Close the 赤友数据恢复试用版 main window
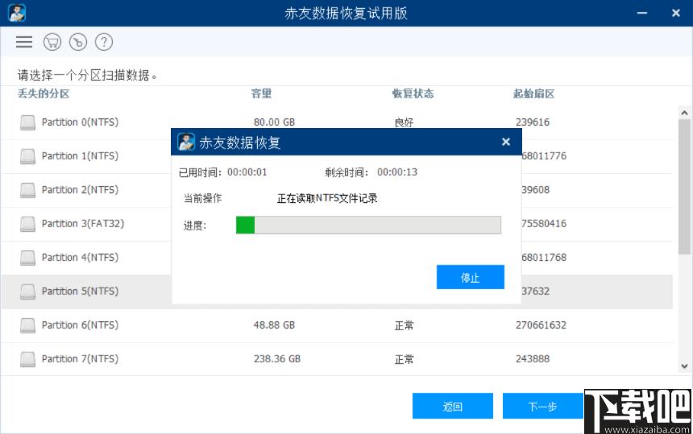This screenshot has width=693, height=434. 676,13
